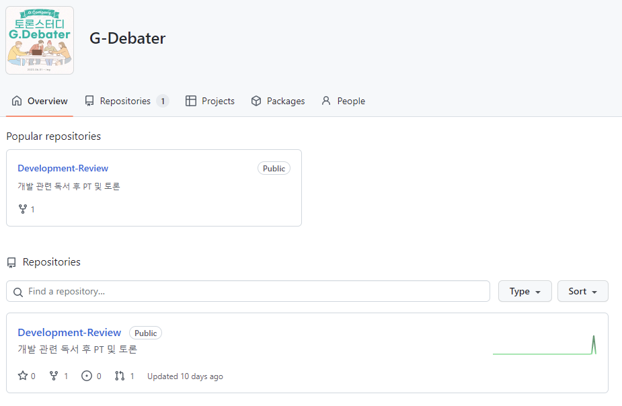Viewport: 622px width, 406px height.
Task: Open the G-Debater organization avatar image
Action: tap(40, 40)
